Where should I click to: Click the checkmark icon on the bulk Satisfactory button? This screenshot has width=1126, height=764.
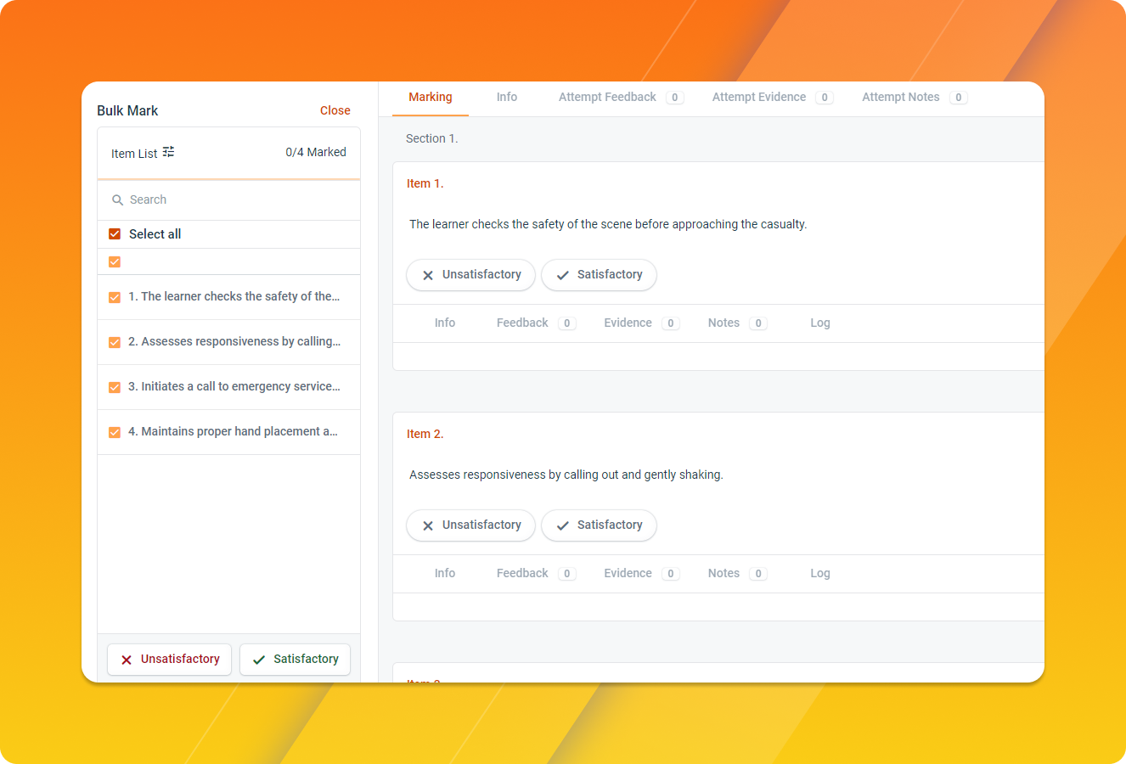(x=259, y=660)
